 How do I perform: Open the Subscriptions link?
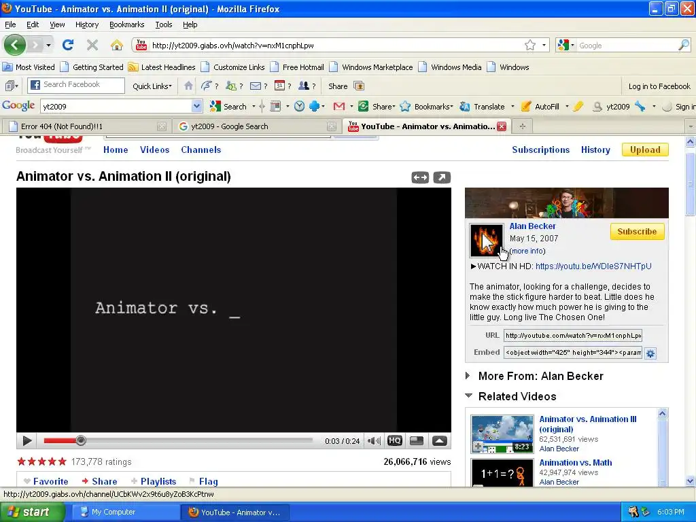(x=540, y=150)
